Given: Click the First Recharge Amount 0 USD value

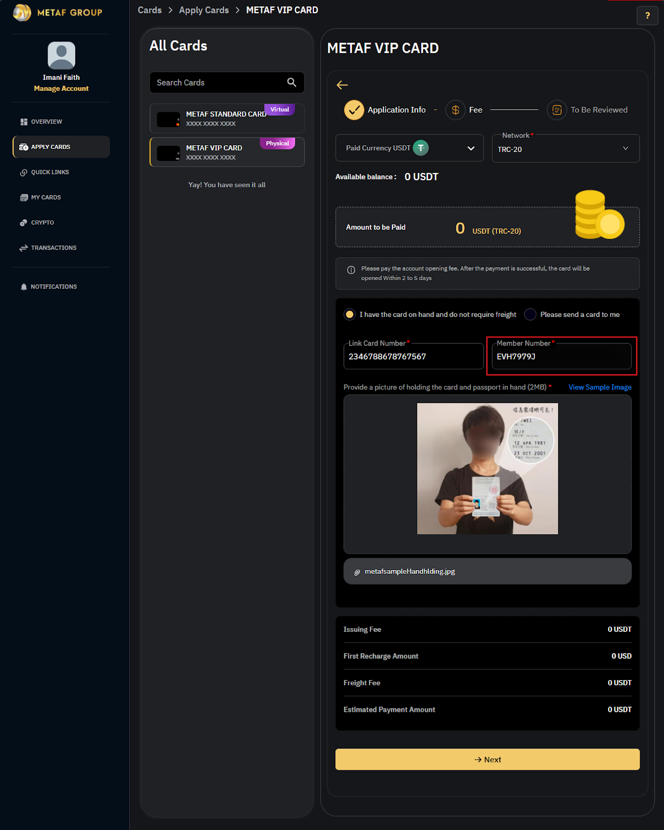Looking at the screenshot, I should click(621, 656).
